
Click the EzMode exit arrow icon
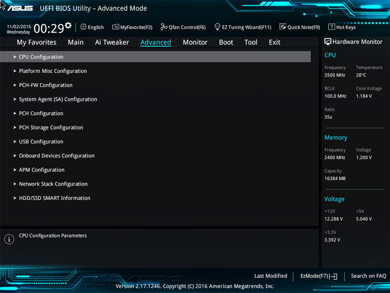(x=333, y=276)
